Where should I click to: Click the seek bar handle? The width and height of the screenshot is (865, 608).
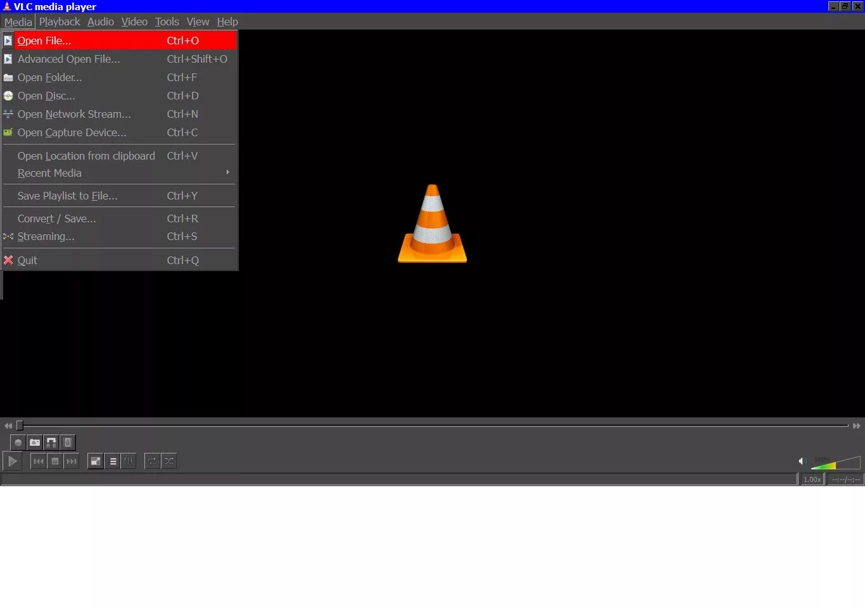[20, 426]
